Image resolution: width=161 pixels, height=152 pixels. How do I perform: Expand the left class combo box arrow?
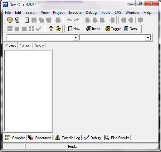point(76,38)
